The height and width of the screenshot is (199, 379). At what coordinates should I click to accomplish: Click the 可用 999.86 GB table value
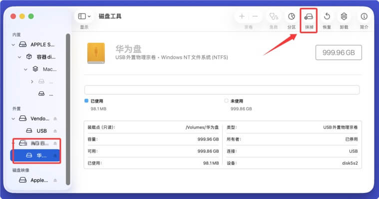208,151
